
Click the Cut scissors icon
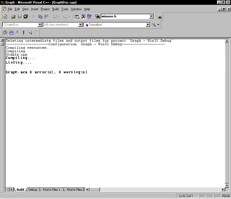pyautogui.click(x=34, y=17)
